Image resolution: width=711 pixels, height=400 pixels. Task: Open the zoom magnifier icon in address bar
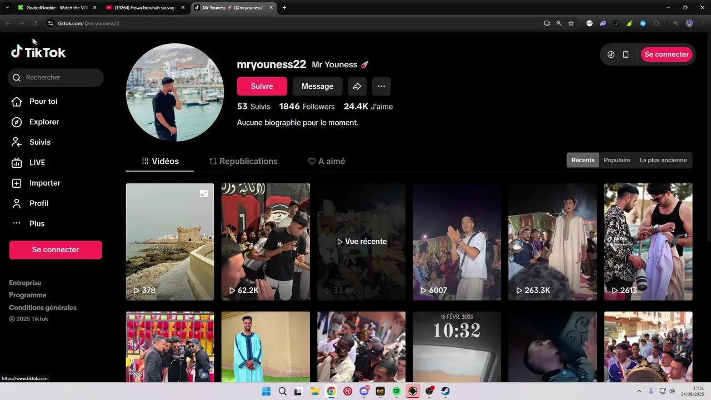[x=559, y=23]
